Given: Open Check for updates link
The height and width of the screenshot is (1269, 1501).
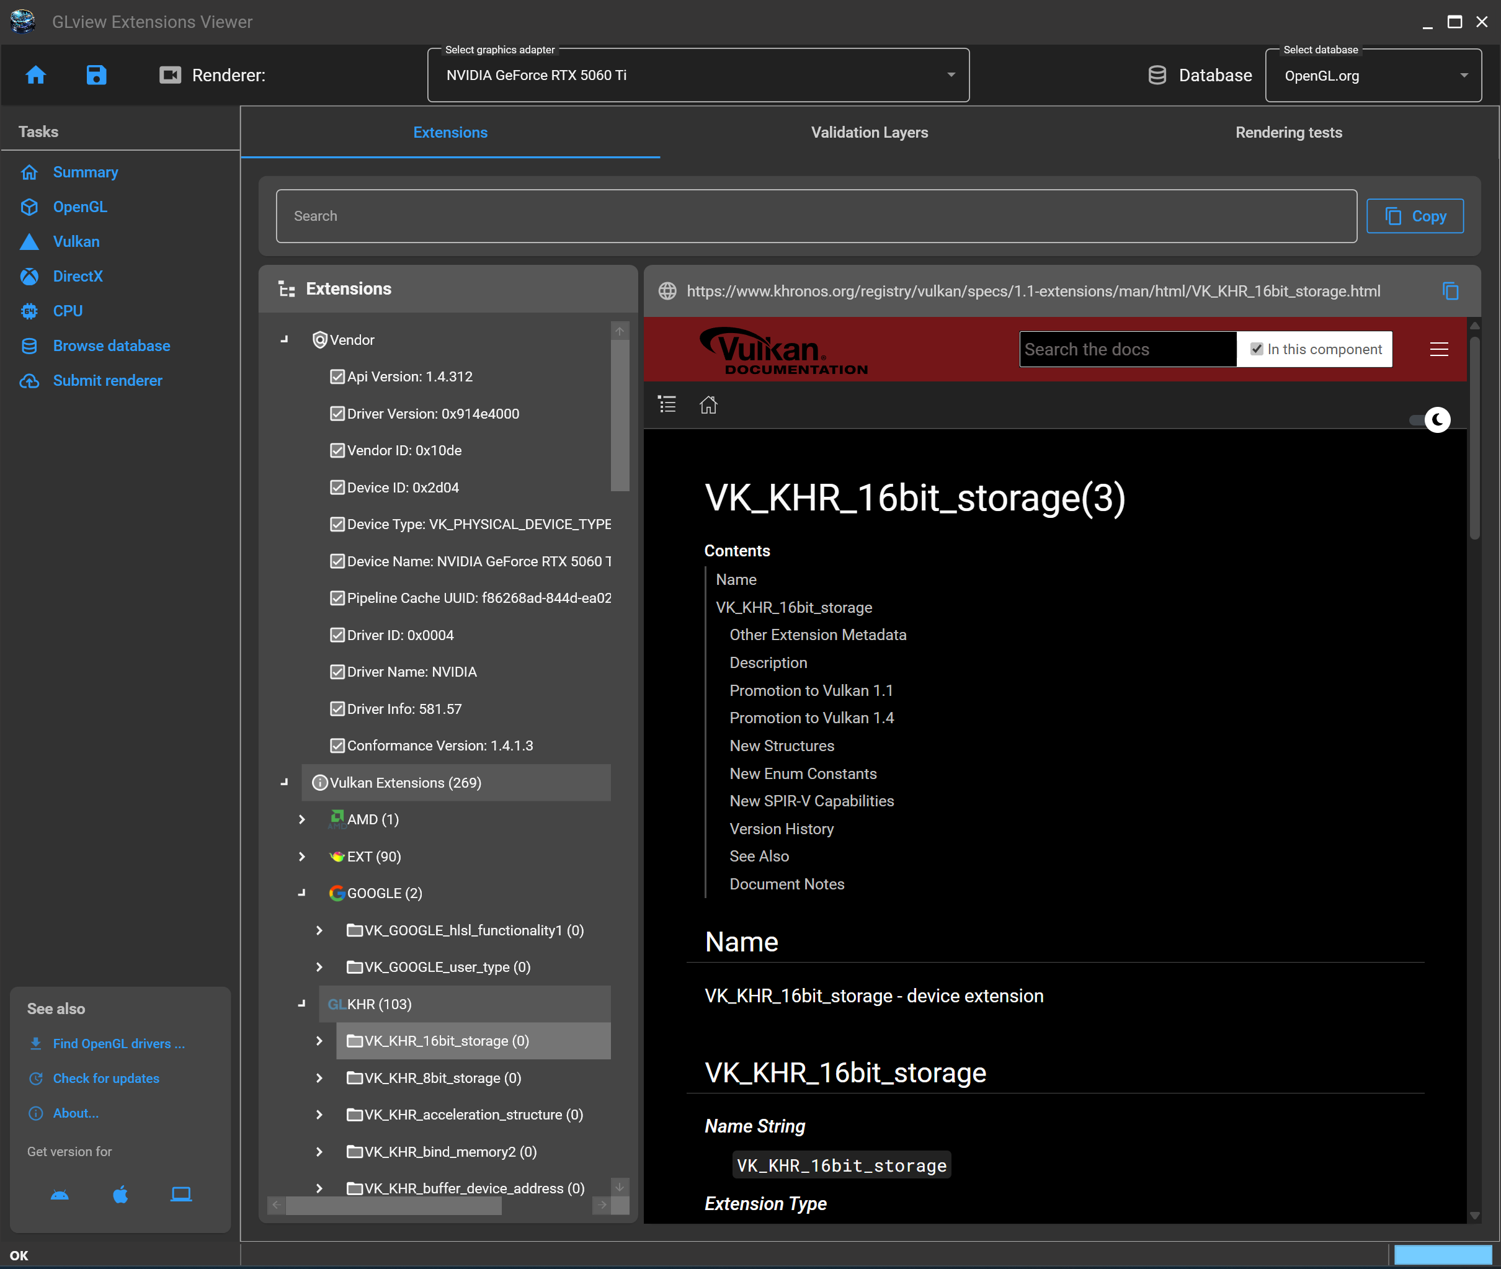Looking at the screenshot, I should pyautogui.click(x=105, y=1077).
